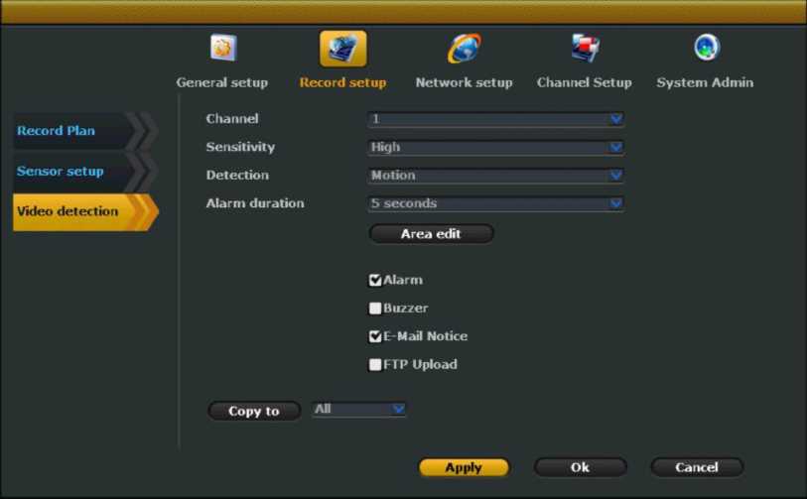Uncheck the Alarm checkbox

coord(375,281)
